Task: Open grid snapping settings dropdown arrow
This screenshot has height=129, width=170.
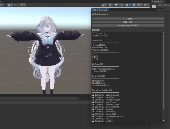Action: 18,5
